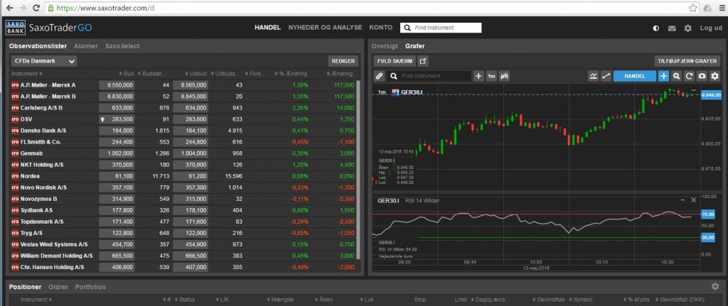The width and height of the screenshot is (728, 306).
Task: Click the header Find instrument search field
Action: 441,28
